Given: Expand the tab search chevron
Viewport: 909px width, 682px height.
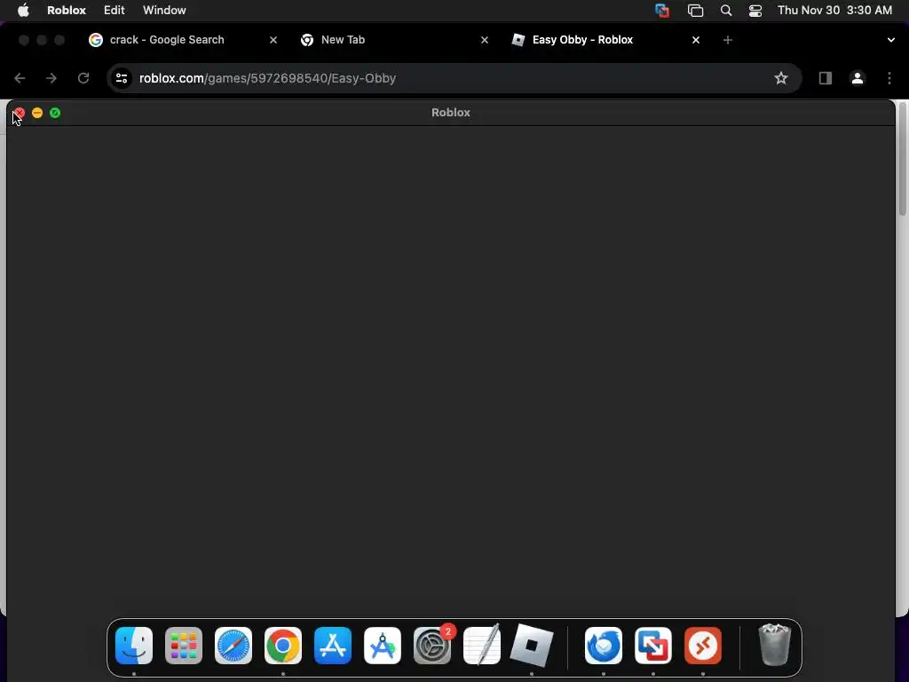Looking at the screenshot, I should pyautogui.click(x=890, y=40).
